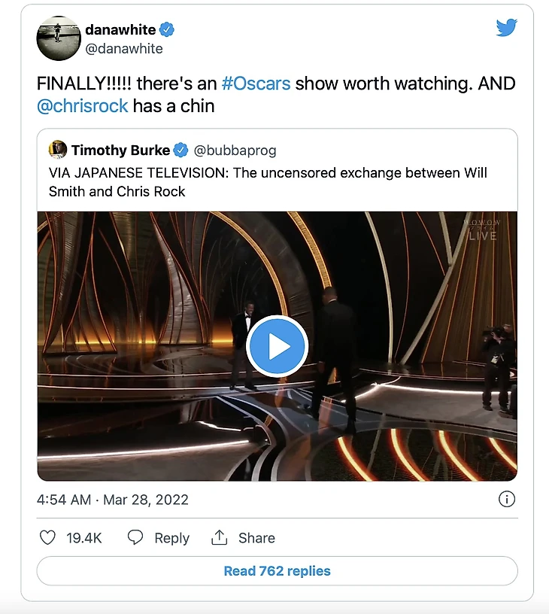Click the blue verified badge beside danawhite

167,30
